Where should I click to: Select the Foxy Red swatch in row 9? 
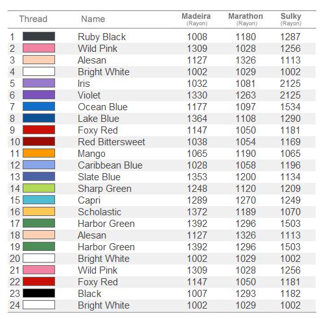tap(39, 130)
